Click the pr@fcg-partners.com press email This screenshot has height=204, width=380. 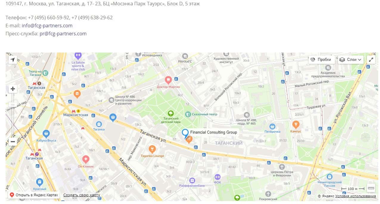(63, 34)
